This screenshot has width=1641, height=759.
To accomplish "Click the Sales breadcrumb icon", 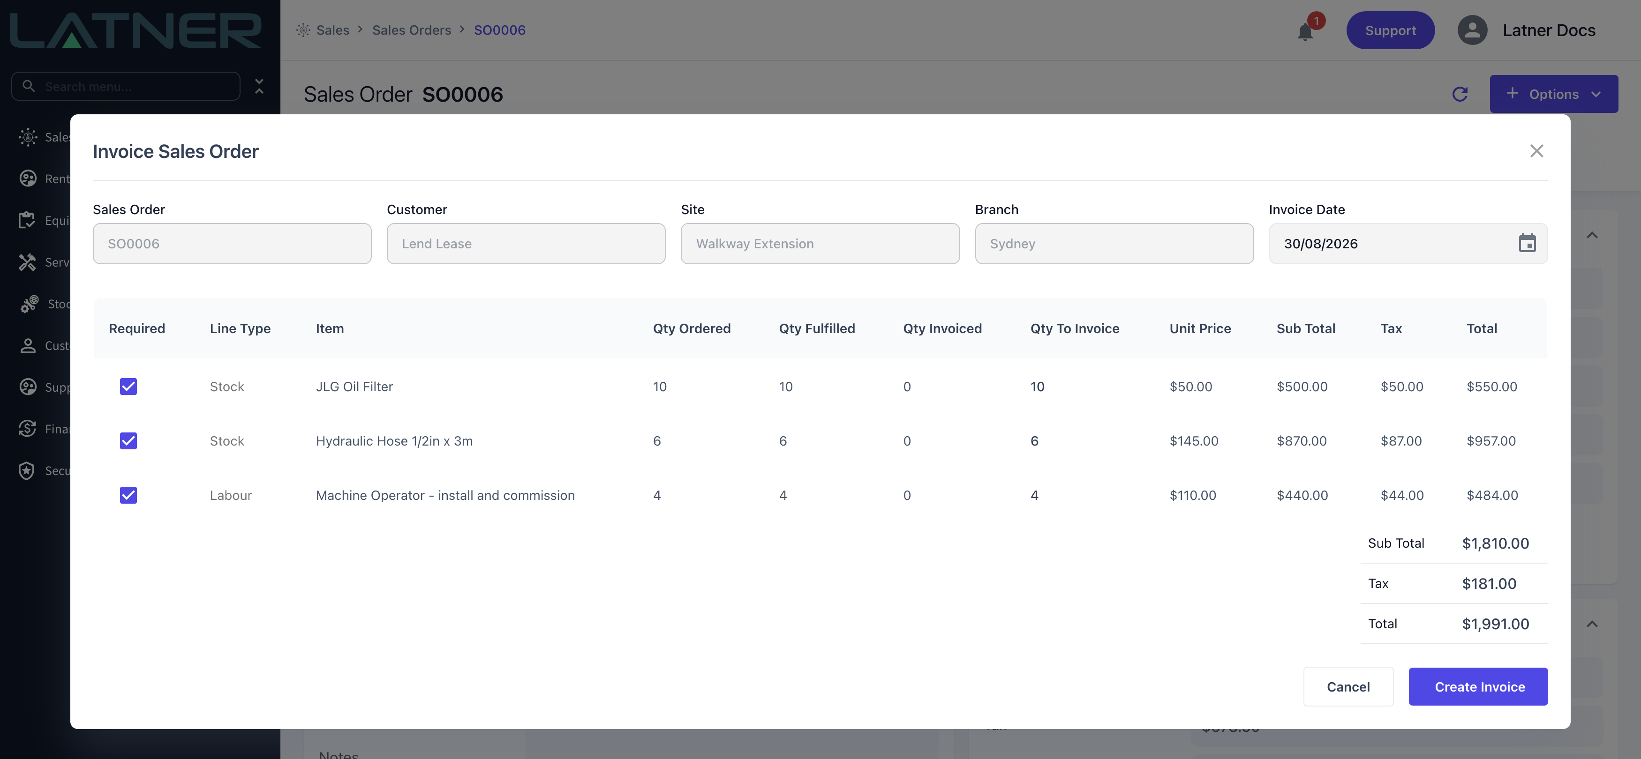I will pos(303,30).
